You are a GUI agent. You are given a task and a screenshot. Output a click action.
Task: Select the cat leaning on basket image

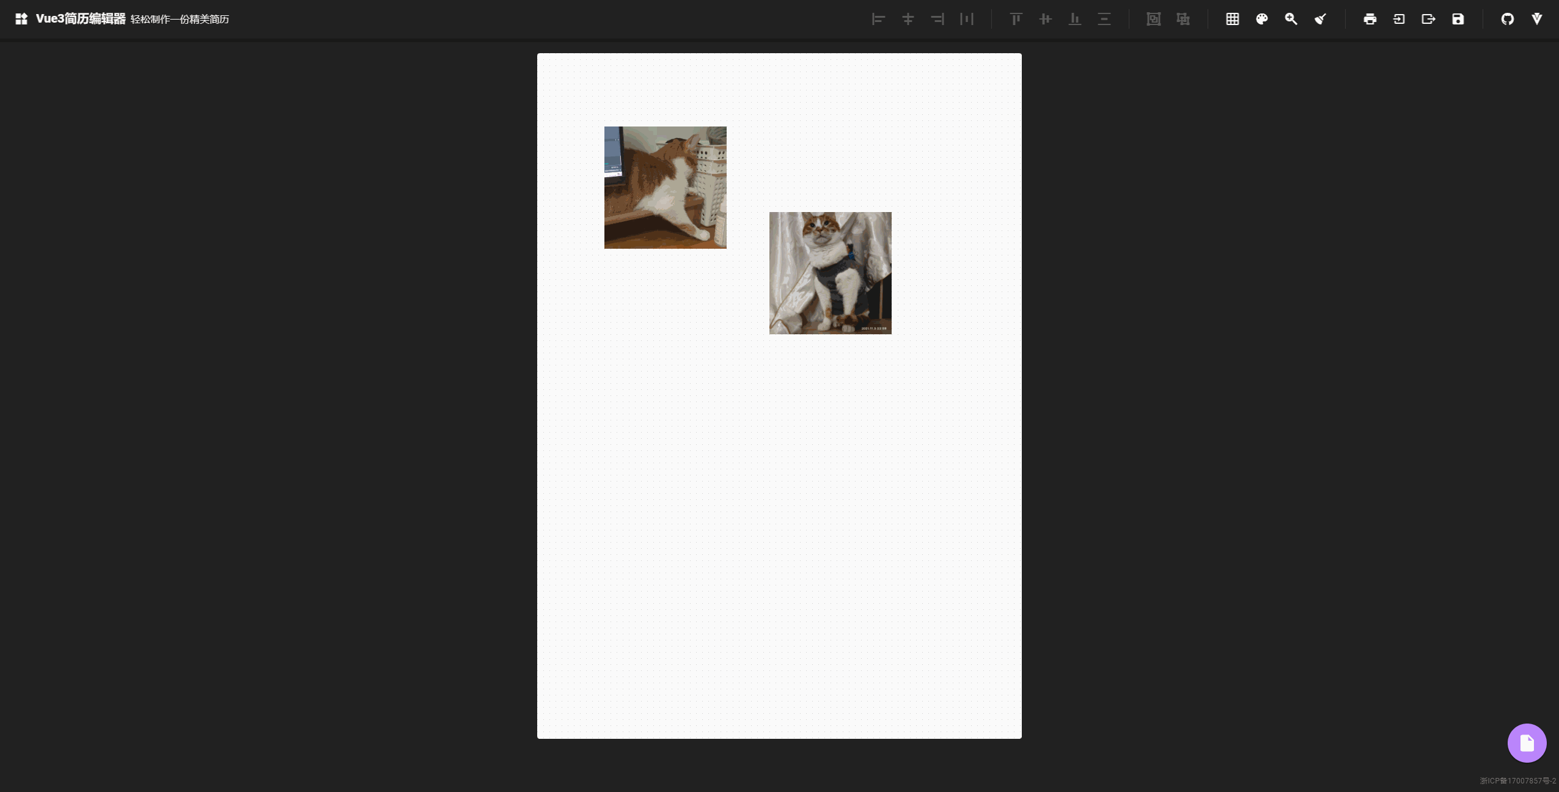pos(665,188)
